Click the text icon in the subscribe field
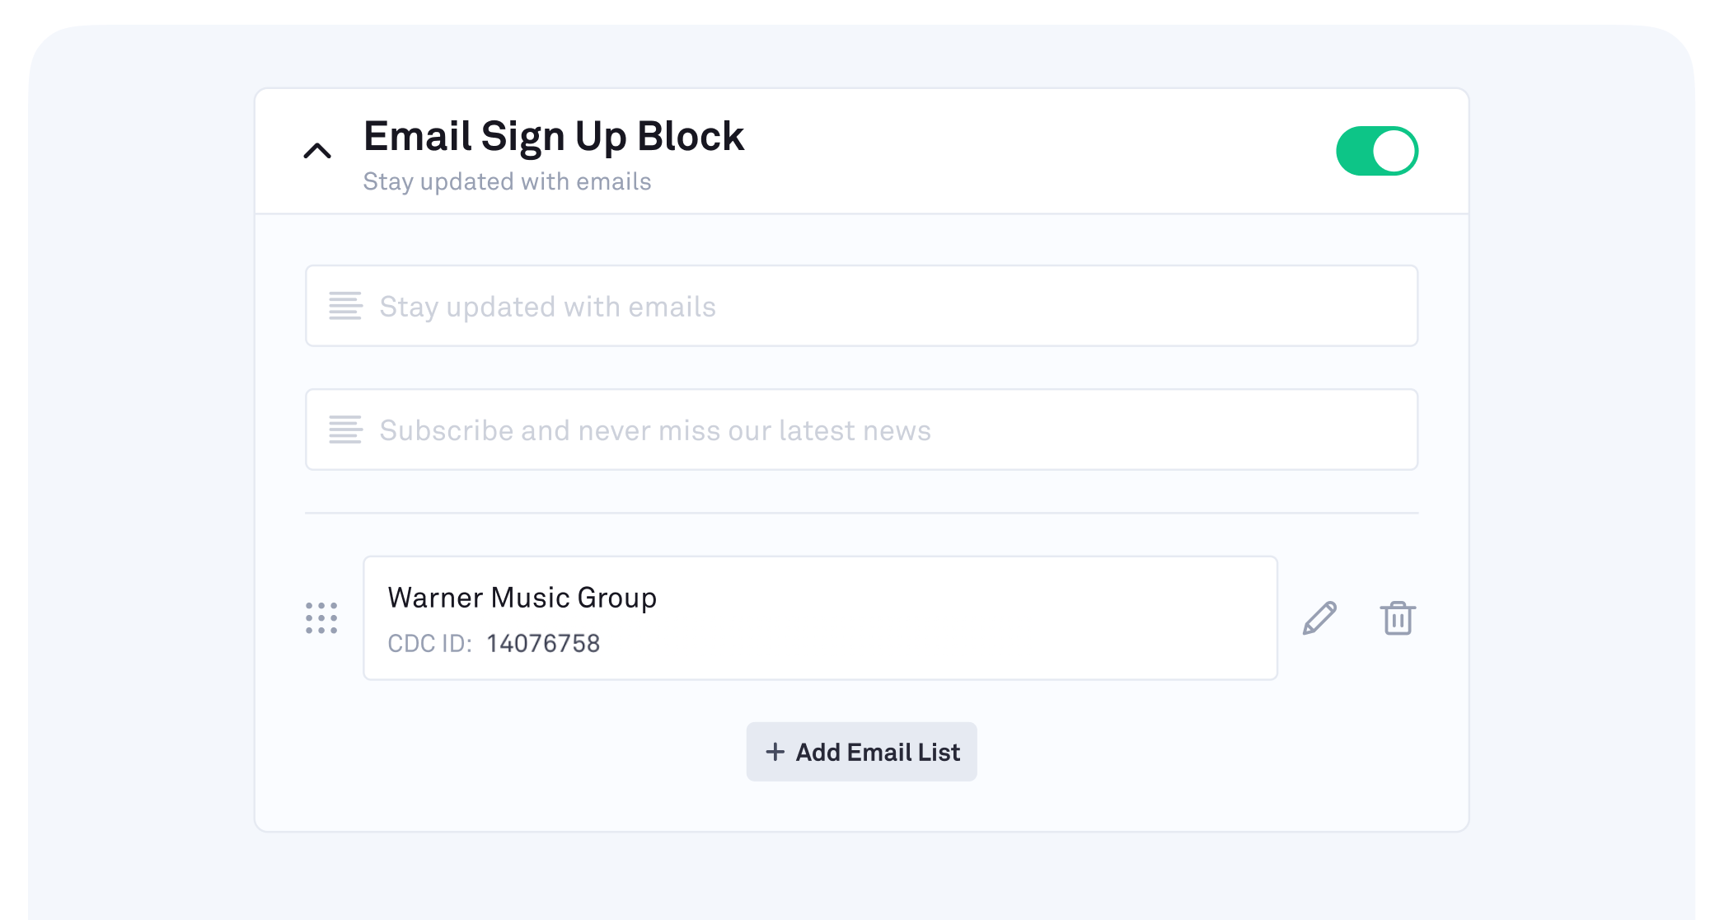 point(345,429)
